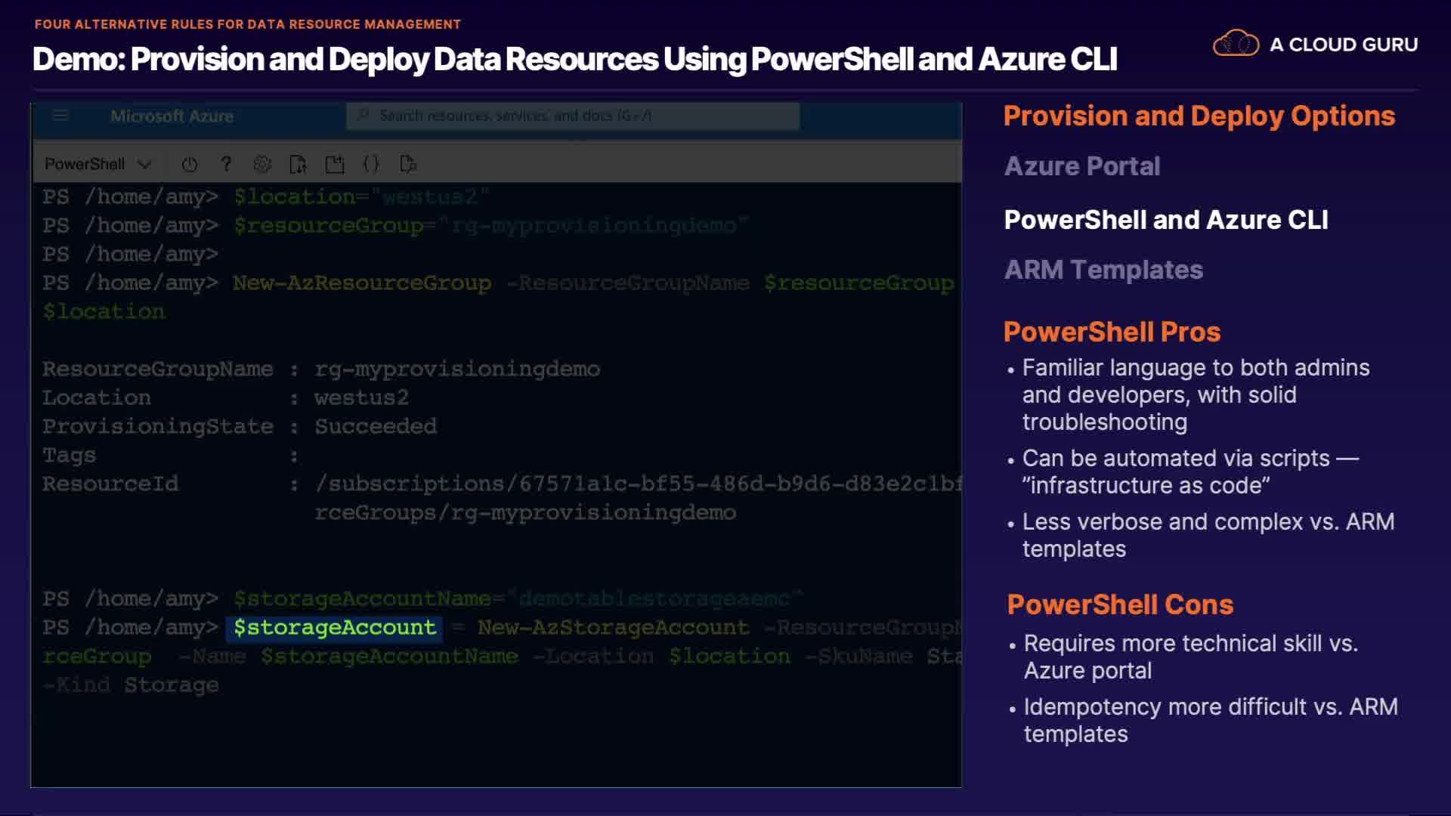Select PowerShell and Azure CLI option

tap(1165, 220)
